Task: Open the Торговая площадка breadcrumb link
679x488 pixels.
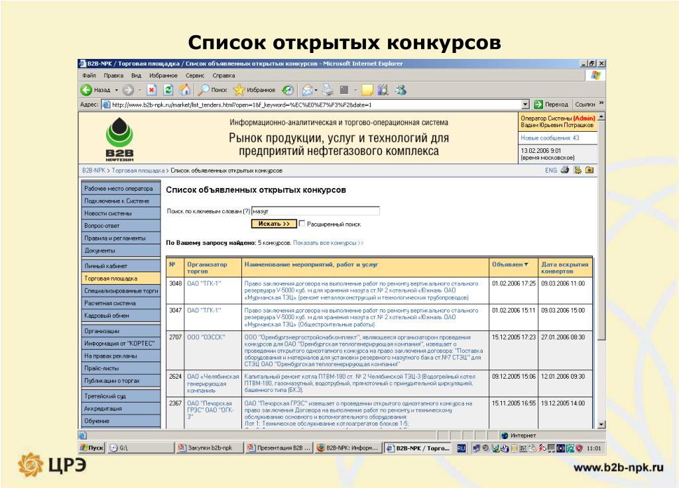Action: (x=138, y=171)
